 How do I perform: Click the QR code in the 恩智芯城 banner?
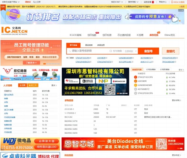tap(161, 144)
